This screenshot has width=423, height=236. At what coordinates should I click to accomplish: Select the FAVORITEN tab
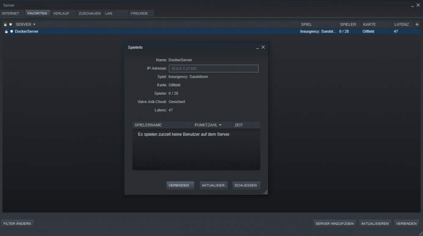pos(37,14)
